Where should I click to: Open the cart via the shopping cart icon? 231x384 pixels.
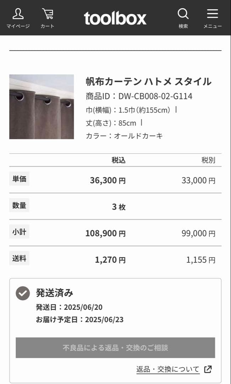click(x=47, y=14)
